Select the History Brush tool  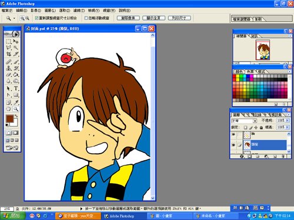(16, 68)
